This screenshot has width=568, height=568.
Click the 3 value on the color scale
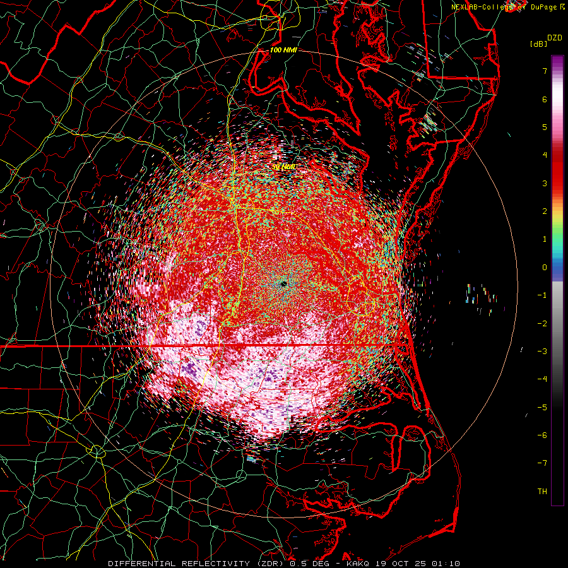[x=545, y=183]
